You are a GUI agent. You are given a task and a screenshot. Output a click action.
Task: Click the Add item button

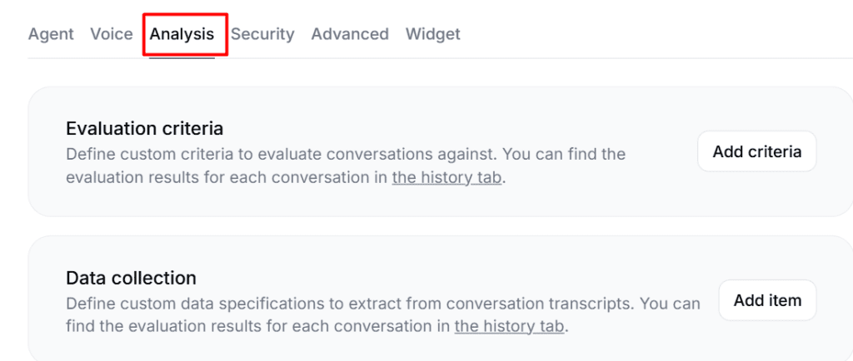coord(767,300)
